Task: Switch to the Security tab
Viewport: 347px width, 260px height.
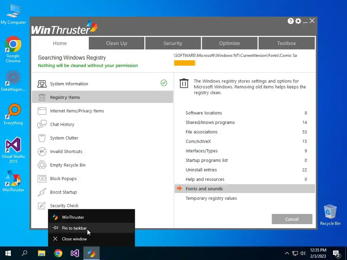Action: [173, 43]
